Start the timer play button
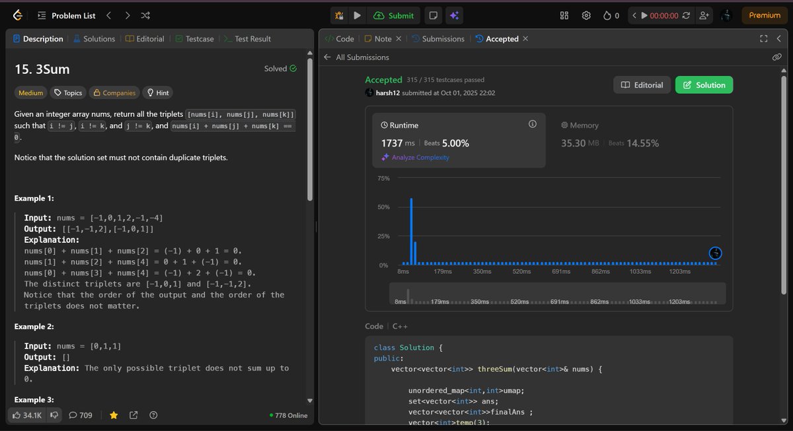The width and height of the screenshot is (793, 431). point(644,15)
